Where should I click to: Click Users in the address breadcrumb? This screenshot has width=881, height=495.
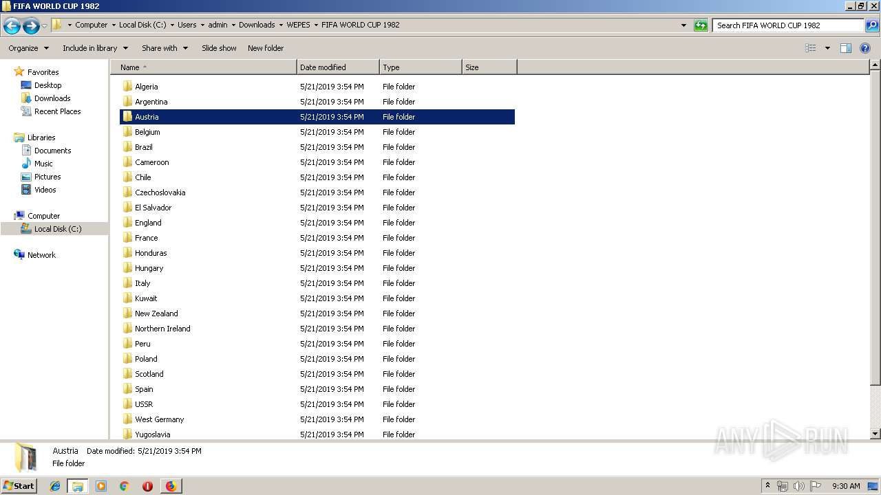(x=187, y=25)
